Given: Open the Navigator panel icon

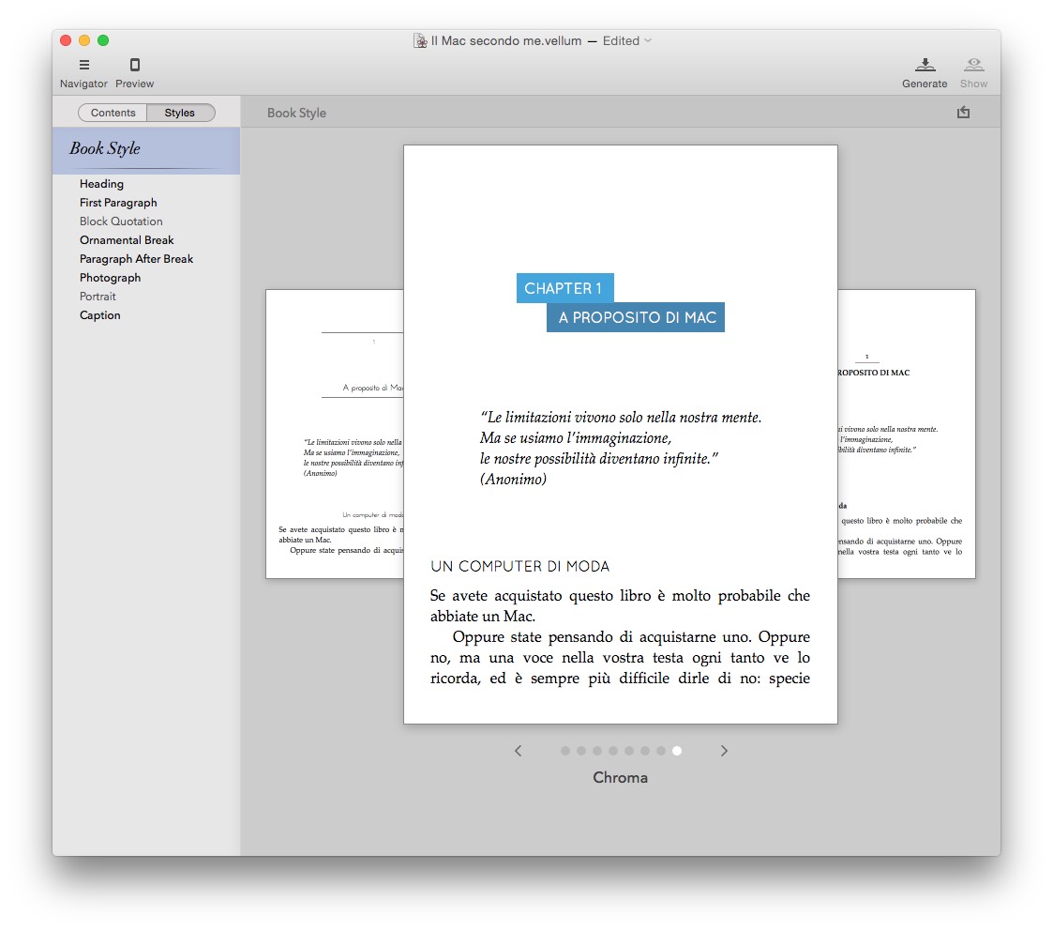Looking at the screenshot, I should pos(84,65).
